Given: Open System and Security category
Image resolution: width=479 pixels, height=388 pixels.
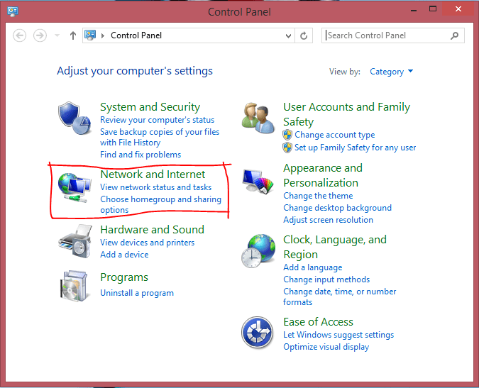Looking at the screenshot, I should click(x=150, y=107).
